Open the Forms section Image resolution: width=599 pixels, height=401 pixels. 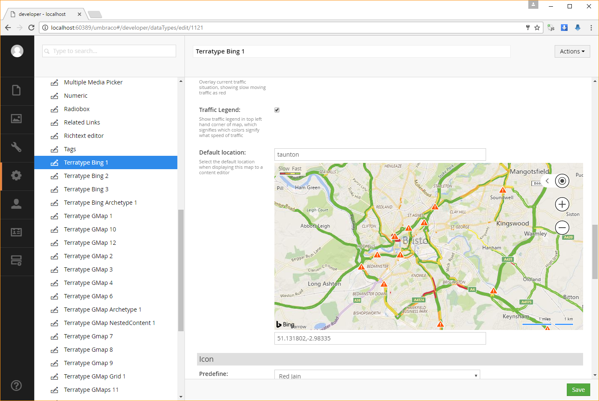16,261
